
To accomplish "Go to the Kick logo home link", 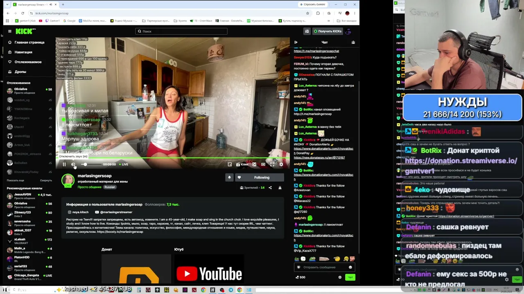I will (25, 31).
